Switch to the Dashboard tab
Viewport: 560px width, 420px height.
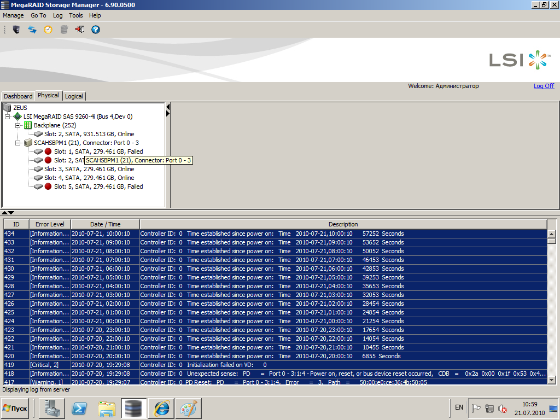click(x=18, y=96)
